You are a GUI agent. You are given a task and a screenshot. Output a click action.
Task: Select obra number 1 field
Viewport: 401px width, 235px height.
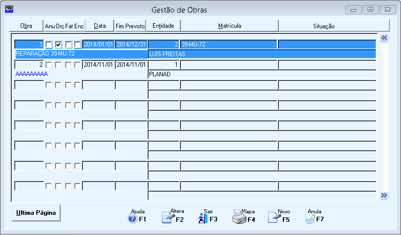point(29,44)
